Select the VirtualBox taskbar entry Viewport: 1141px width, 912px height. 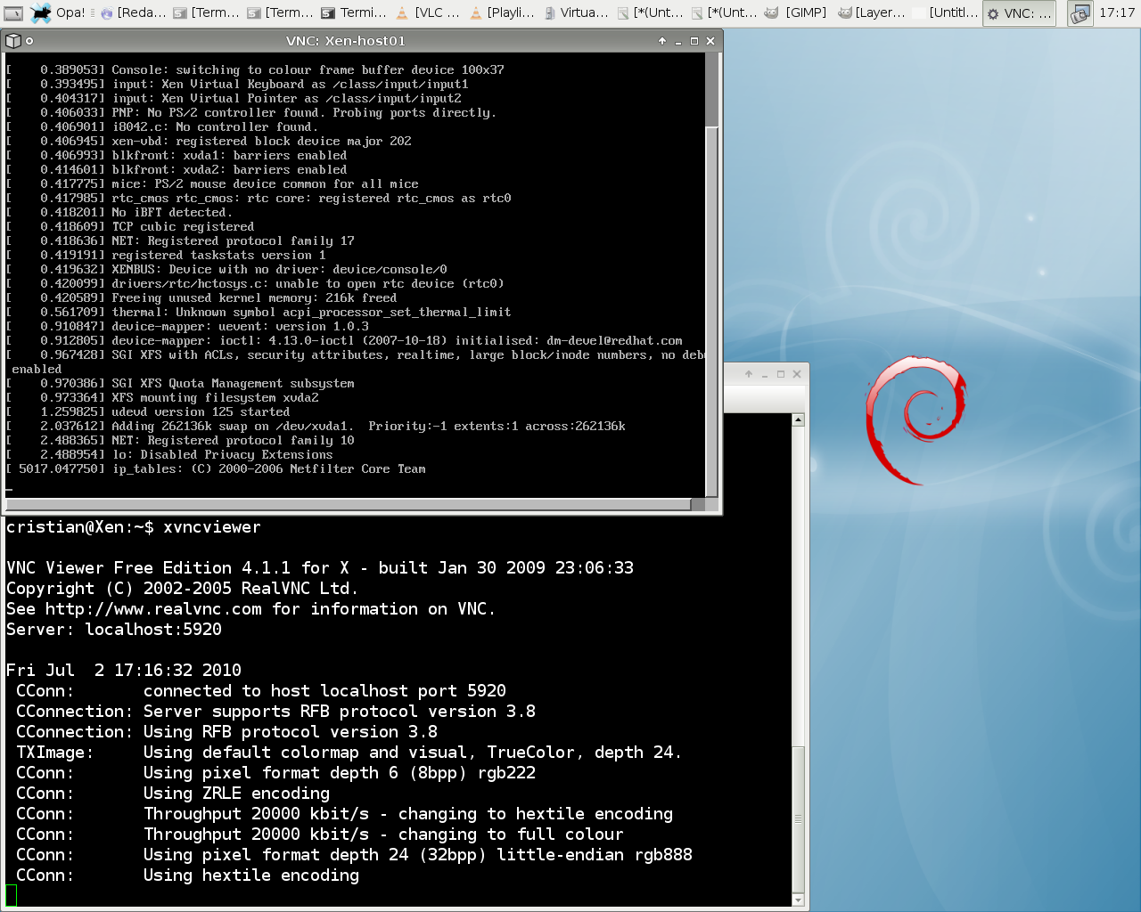pyautogui.click(x=576, y=12)
